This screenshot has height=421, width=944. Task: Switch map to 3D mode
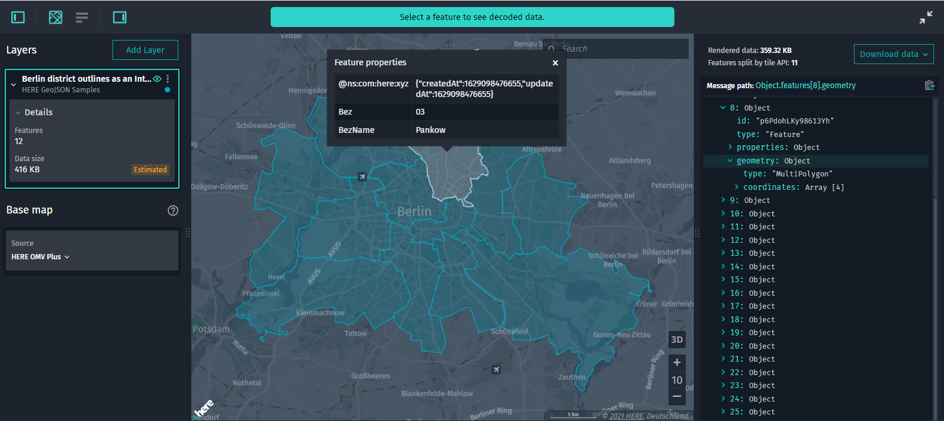(677, 339)
